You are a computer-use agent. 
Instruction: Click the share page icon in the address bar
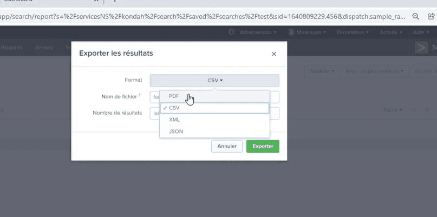pos(431,16)
